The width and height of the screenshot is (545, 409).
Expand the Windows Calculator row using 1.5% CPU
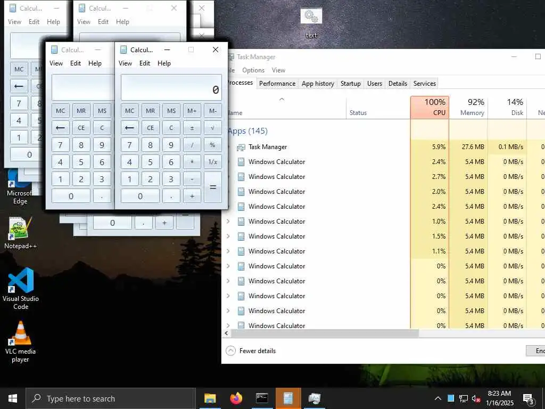[x=228, y=236]
